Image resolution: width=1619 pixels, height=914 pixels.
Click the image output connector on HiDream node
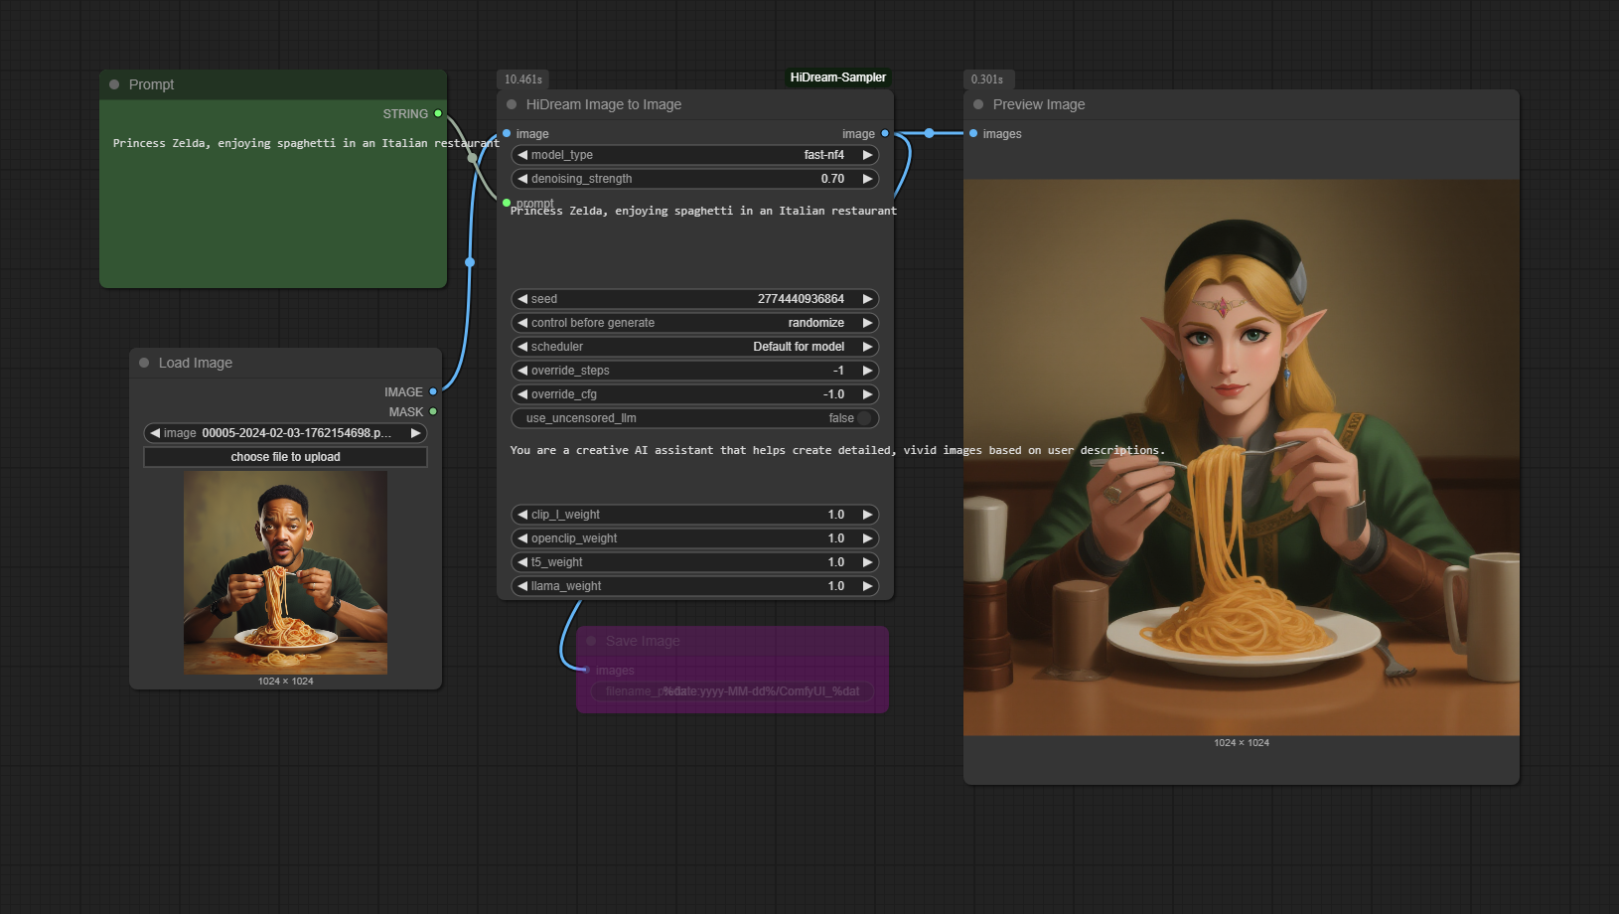tap(885, 133)
